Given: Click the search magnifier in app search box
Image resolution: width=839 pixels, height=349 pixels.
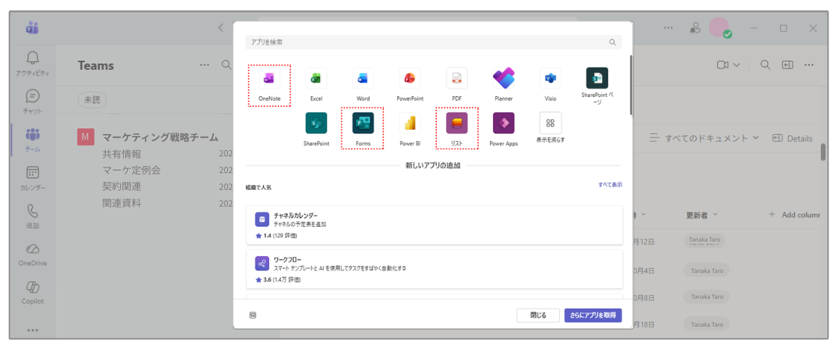Looking at the screenshot, I should click(612, 43).
